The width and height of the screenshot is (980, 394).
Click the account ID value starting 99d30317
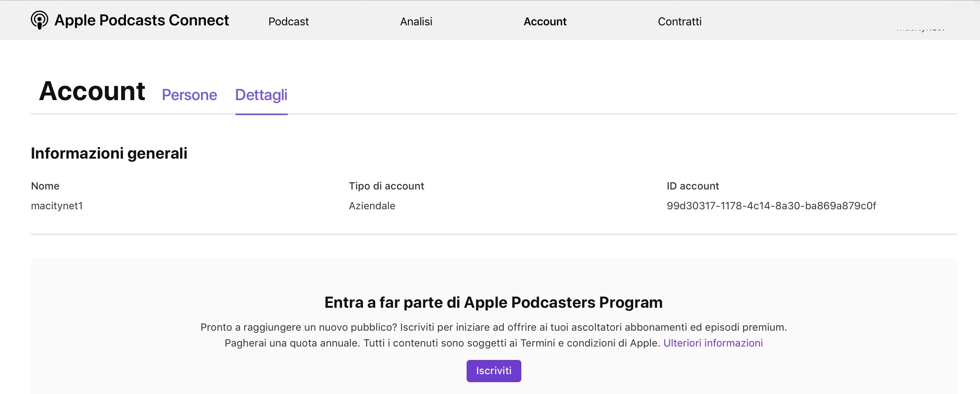tap(771, 206)
